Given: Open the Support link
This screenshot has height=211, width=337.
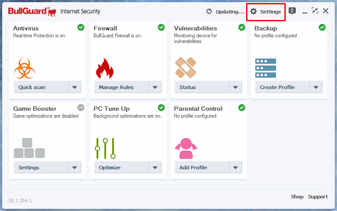Looking at the screenshot, I should click(318, 197).
